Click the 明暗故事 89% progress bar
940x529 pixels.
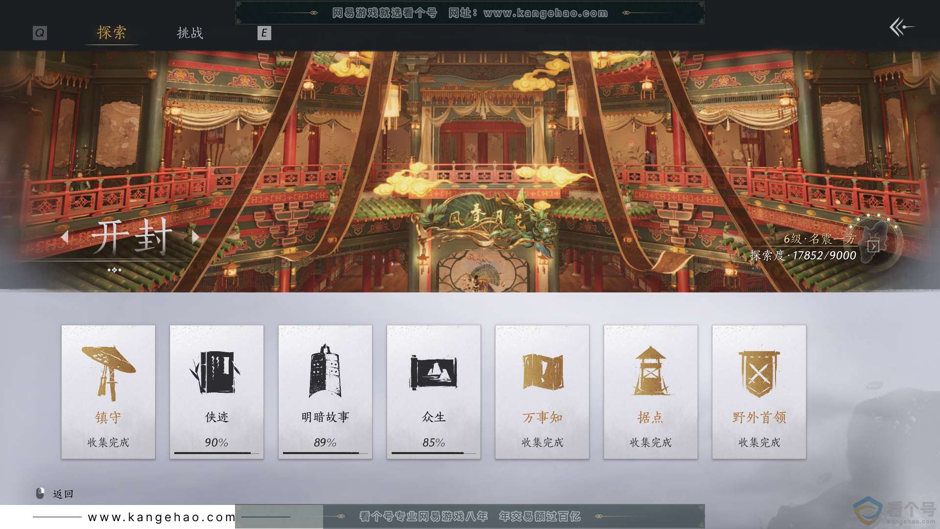tap(325, 453)
